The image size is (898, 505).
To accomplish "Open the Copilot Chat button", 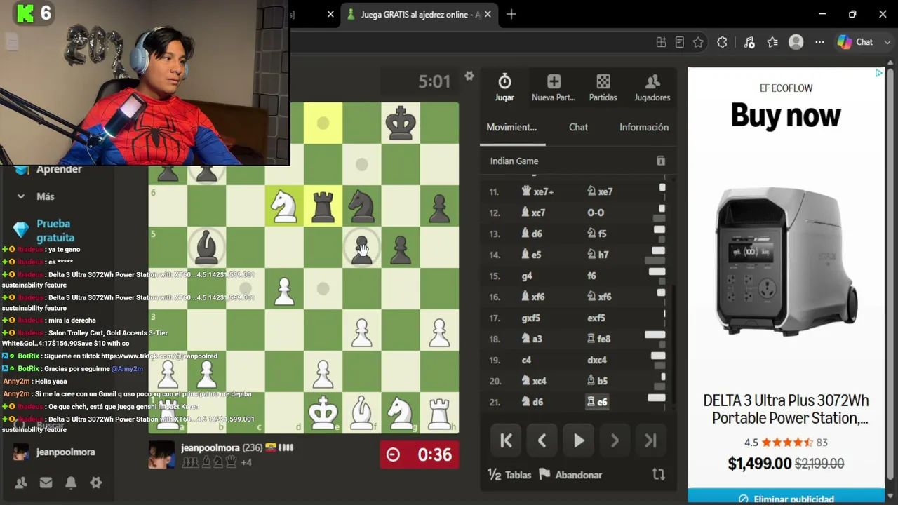I will click(x=855, y=42).
